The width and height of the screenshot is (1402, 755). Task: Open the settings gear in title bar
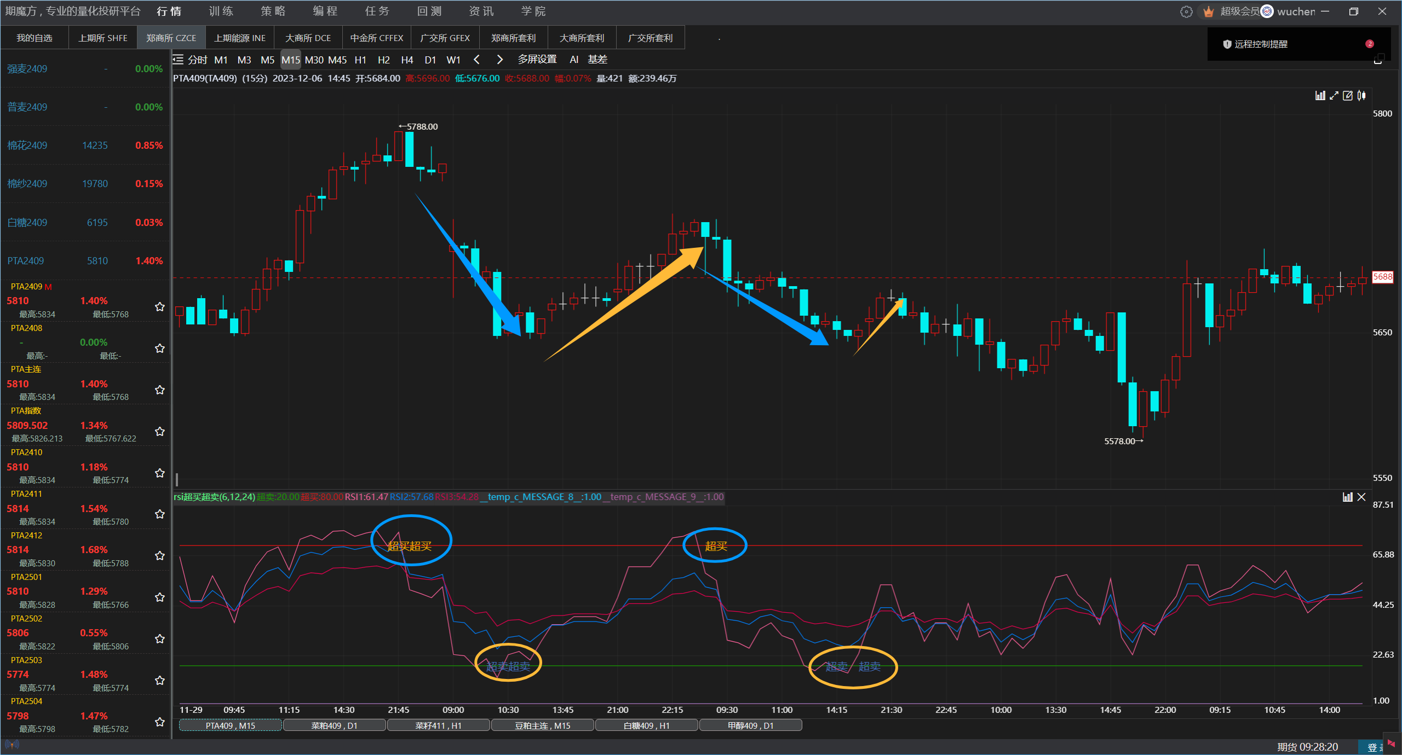click(1186, 11)
